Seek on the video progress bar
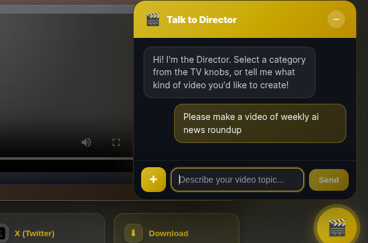This screenshot has height=243, width=368. pos(67,159)
